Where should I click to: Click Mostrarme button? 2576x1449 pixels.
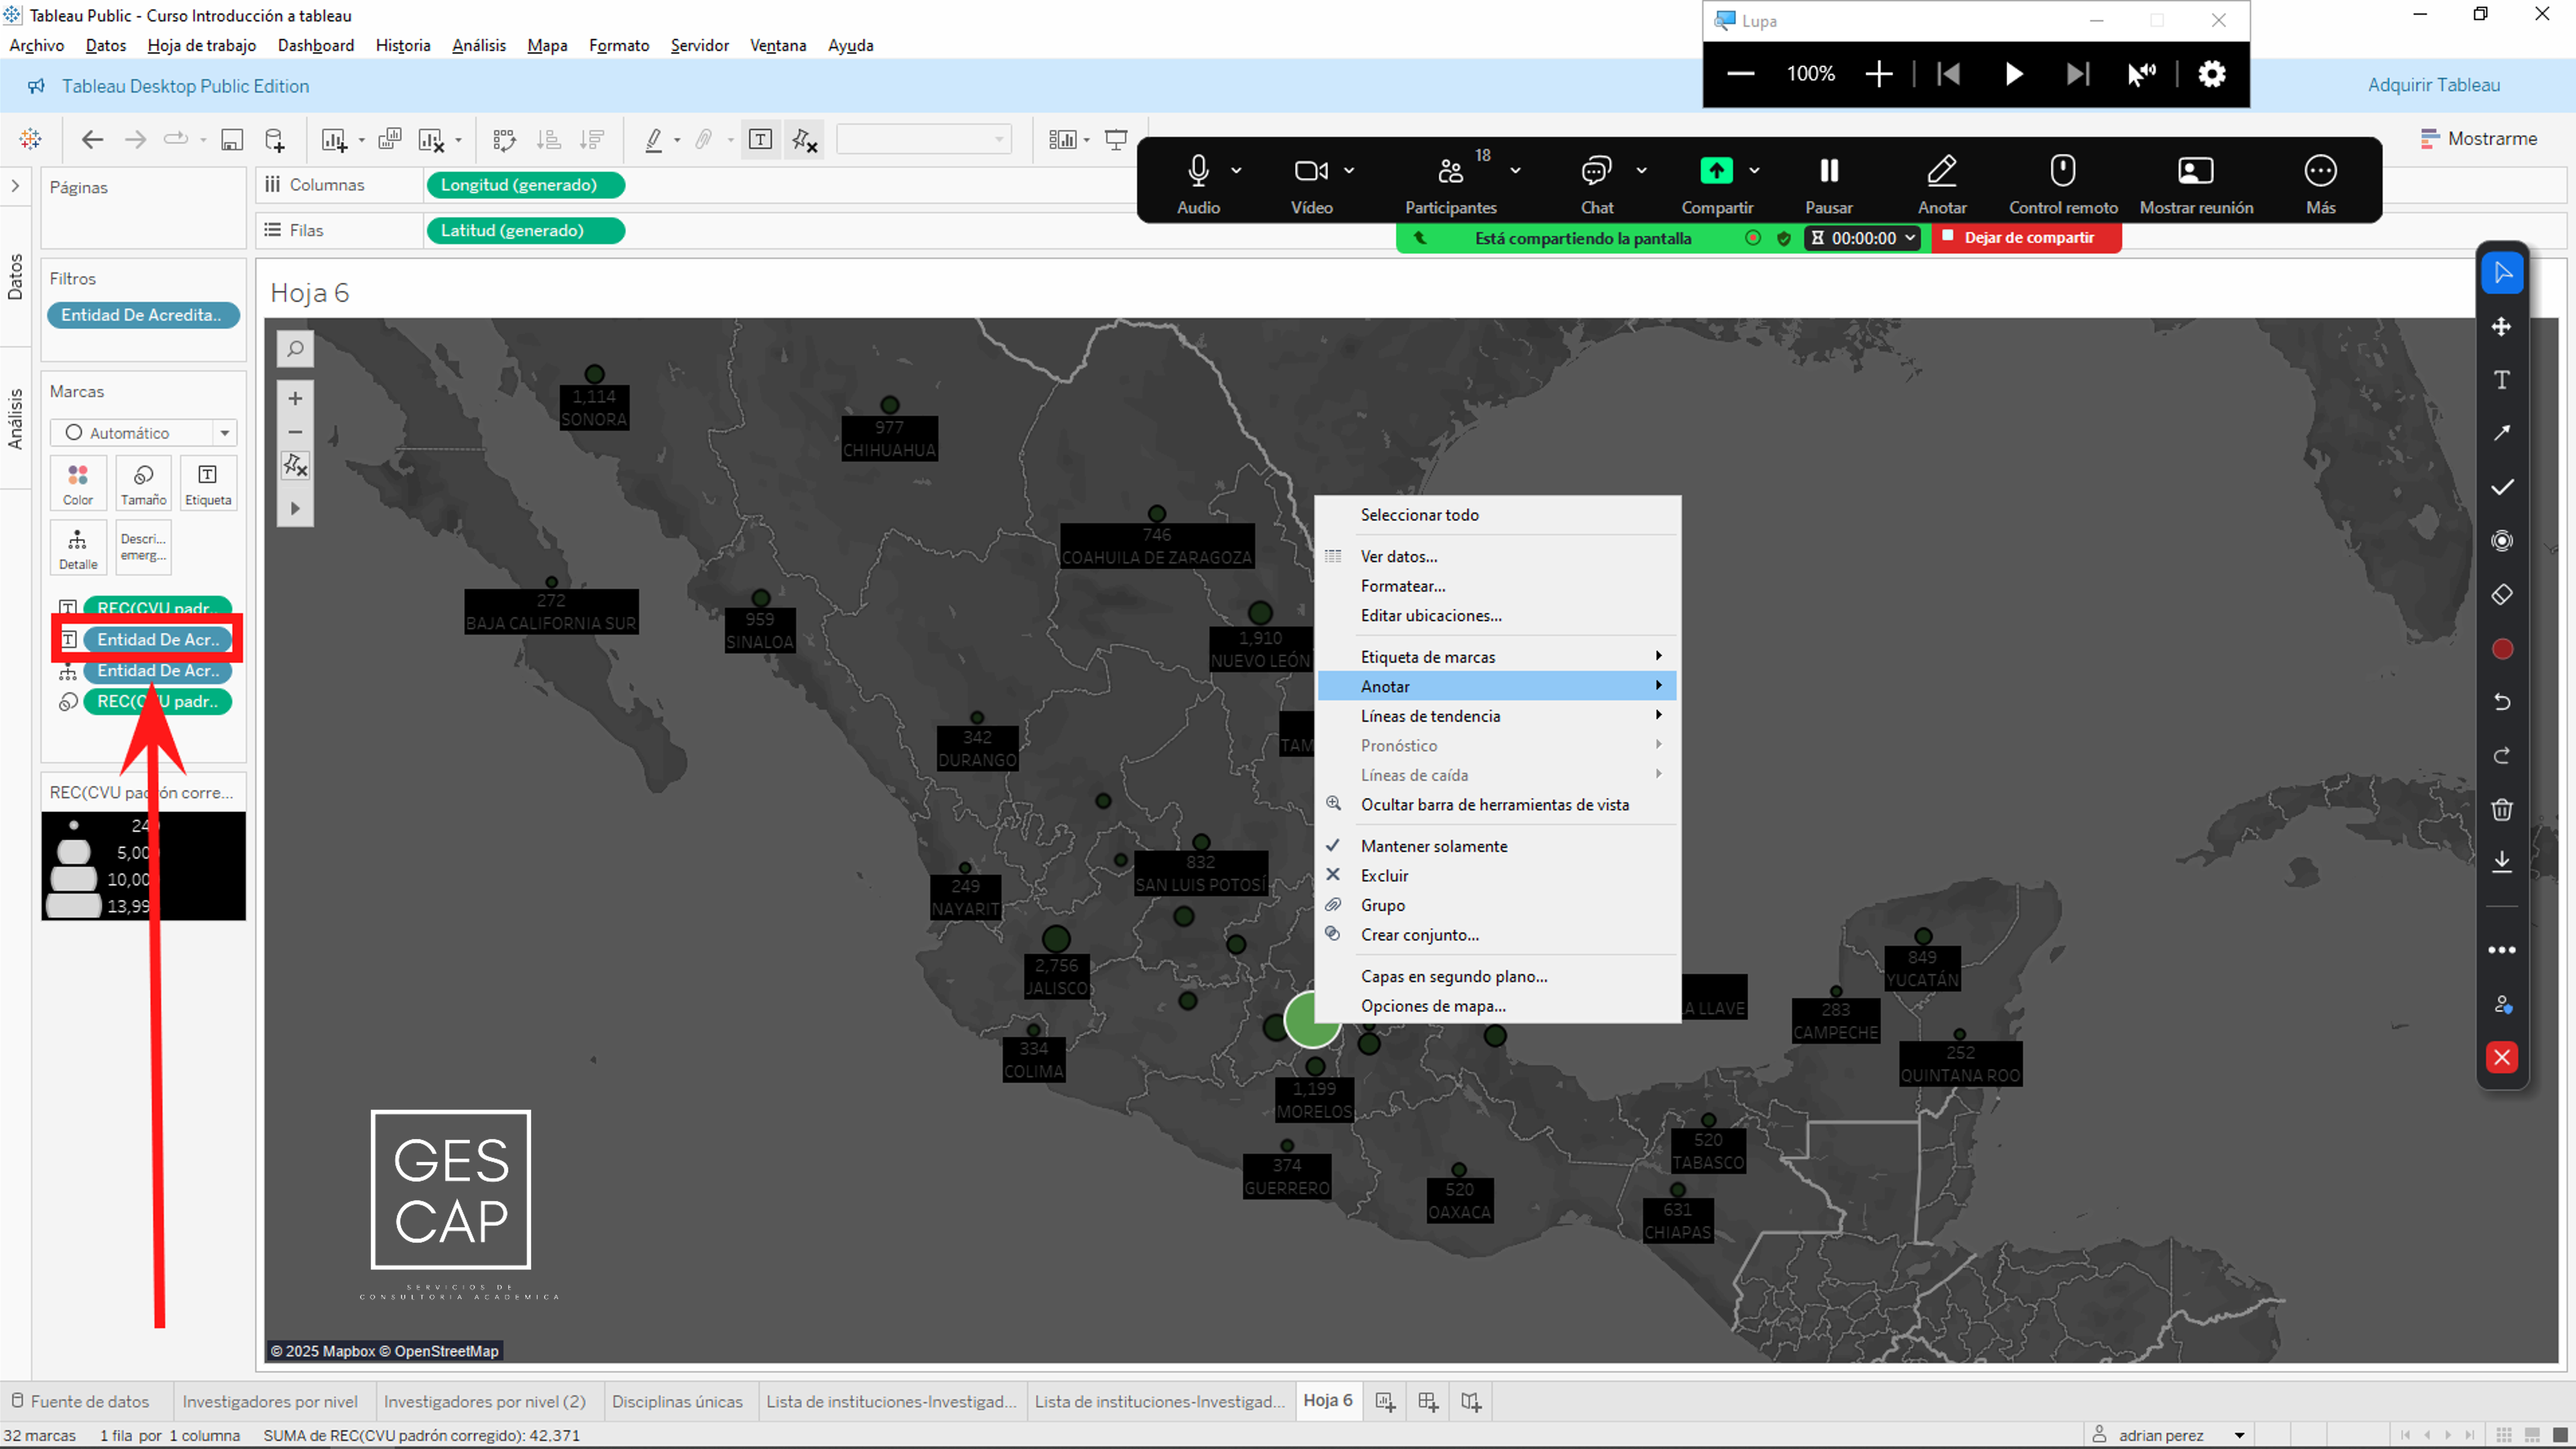(x=2479, y=139)
